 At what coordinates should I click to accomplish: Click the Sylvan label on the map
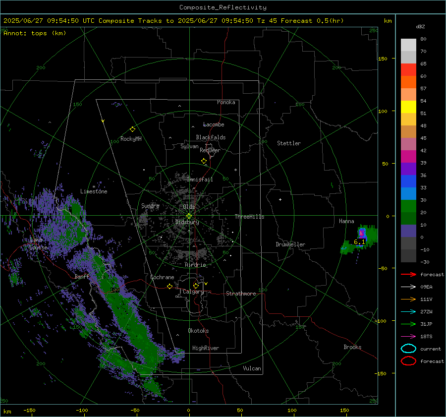pyautogui.click(x=189, y=146)
